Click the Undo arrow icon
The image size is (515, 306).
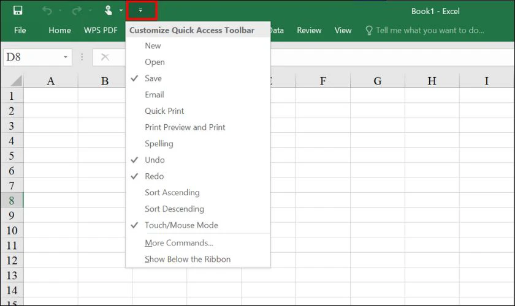[x=47, y=11]
